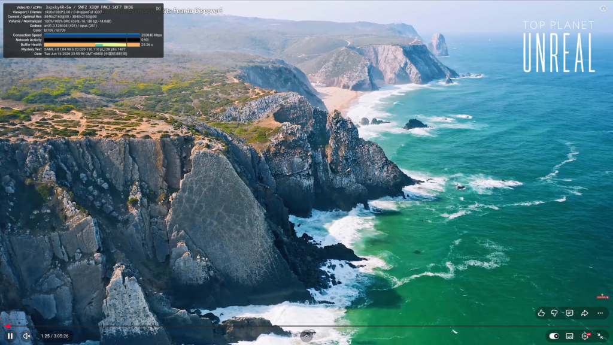
Task: Toggle the autoplay switch
Action: tap(554, 336)
